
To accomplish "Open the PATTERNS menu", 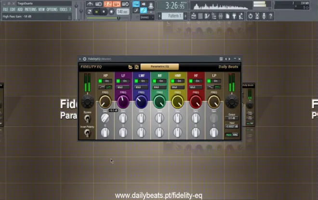I will pyautogui.click(x=30, y=10).
